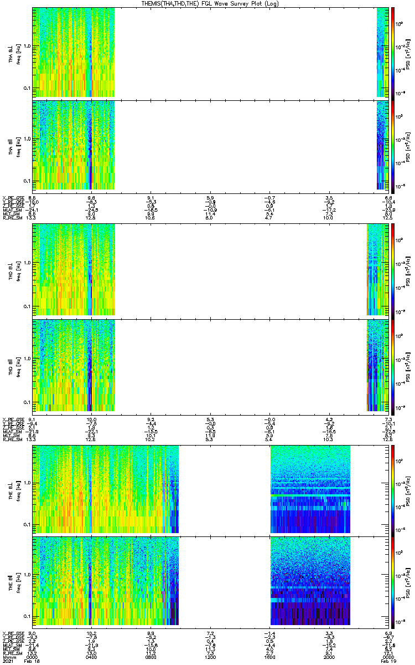This screenshot has height=665, width=415.
Task: Click the THE B⊥ afternoon blue spectrogram segment
Action: [x=310, y=489]
